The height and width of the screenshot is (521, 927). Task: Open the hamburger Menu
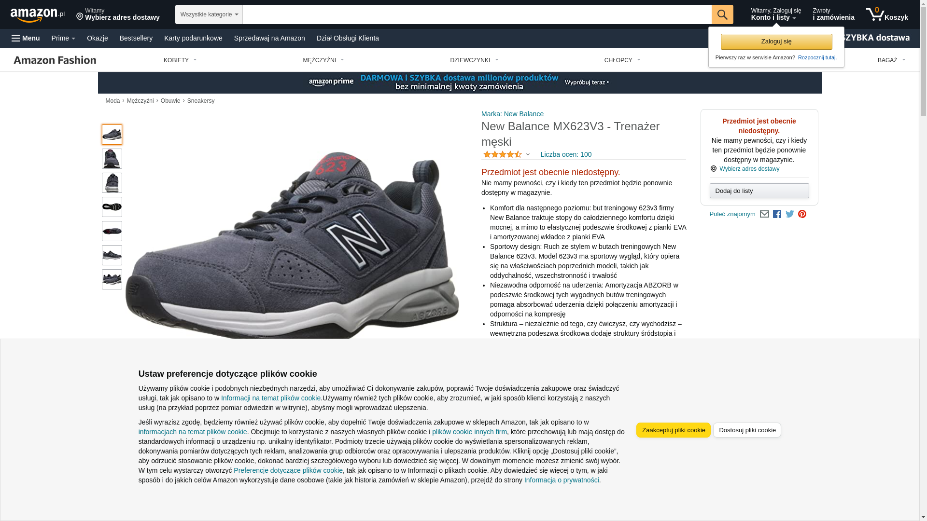[x=26, y=38]
